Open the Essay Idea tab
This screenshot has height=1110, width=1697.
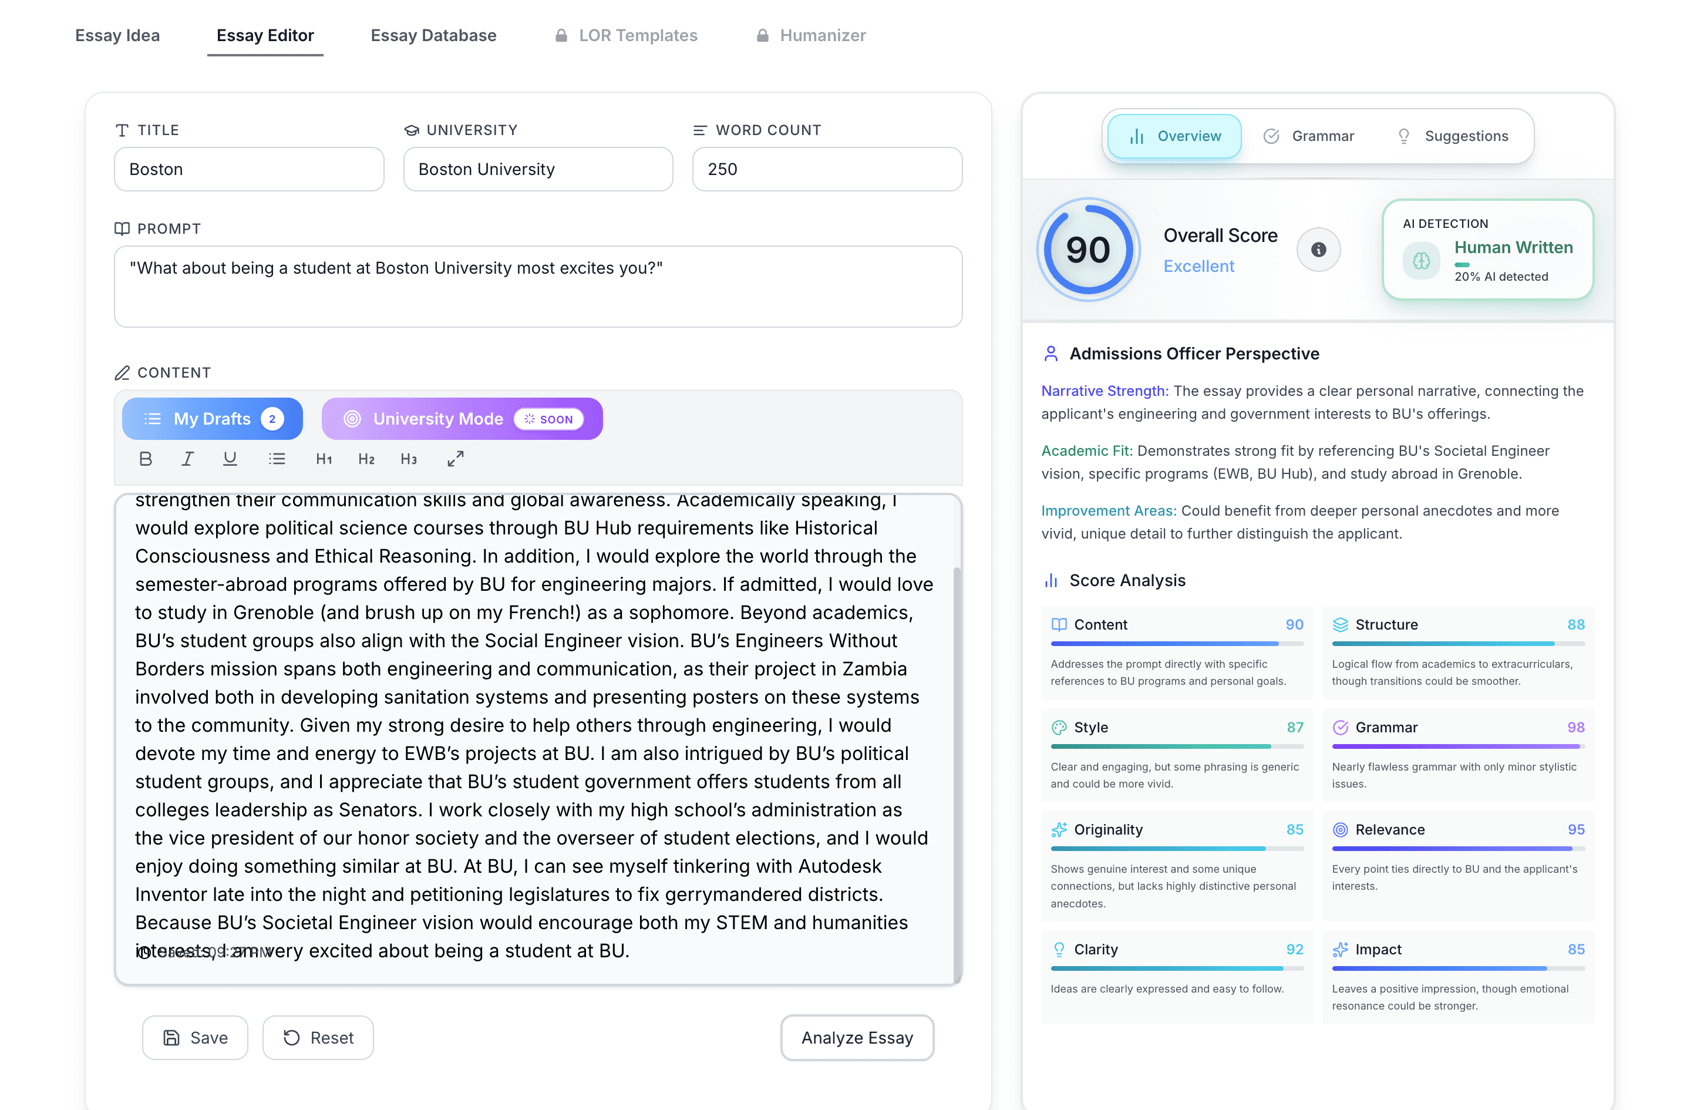click(117, 35)
